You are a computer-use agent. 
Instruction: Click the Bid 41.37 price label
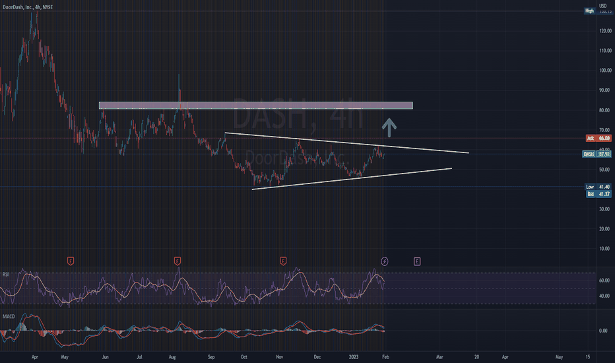598,194
